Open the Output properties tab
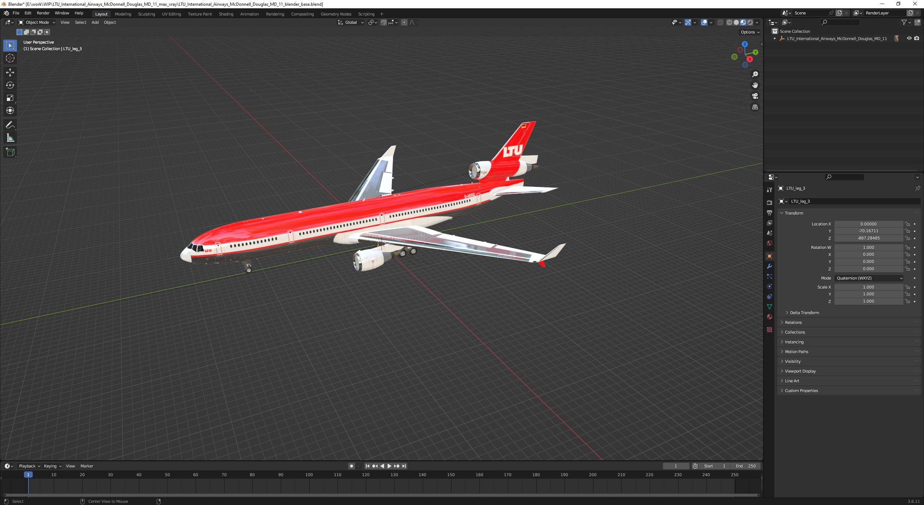 coord(770,212)
